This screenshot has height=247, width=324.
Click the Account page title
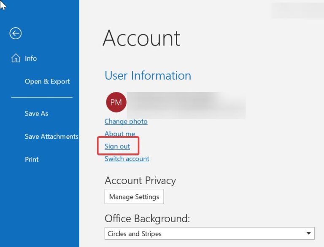(x=142, y=38)
